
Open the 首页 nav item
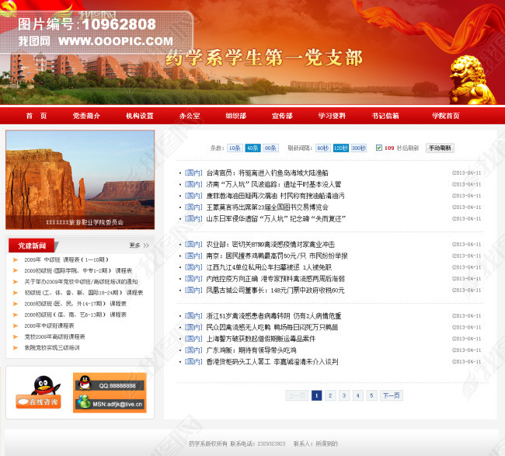tap(37, 116)
